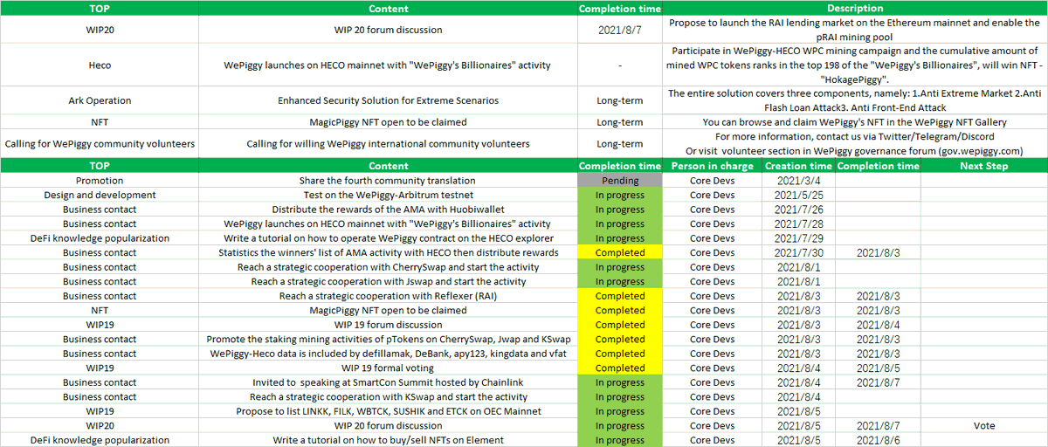Select 'Completed' status of WIP 19 formal voting
This screenshot has height=447, width=1048.
coord(620,368)
